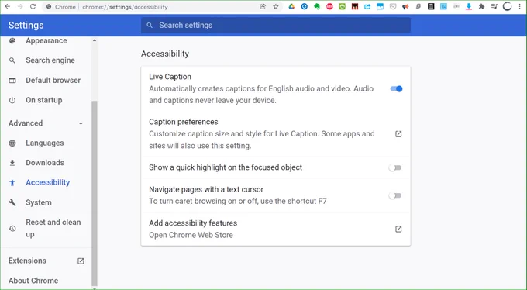Click the profile avatar circle
This screenshot has width=527, height=290.
point(507,6)
